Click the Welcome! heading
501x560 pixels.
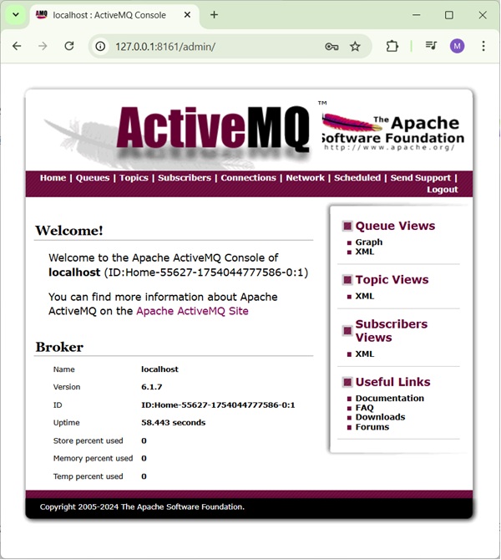coord(69,231)
